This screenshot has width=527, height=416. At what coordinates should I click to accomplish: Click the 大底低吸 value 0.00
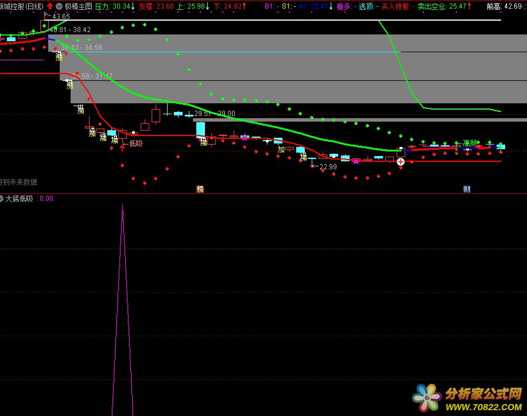46,199
